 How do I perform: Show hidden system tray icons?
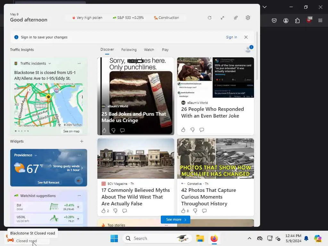pos(249,238)
